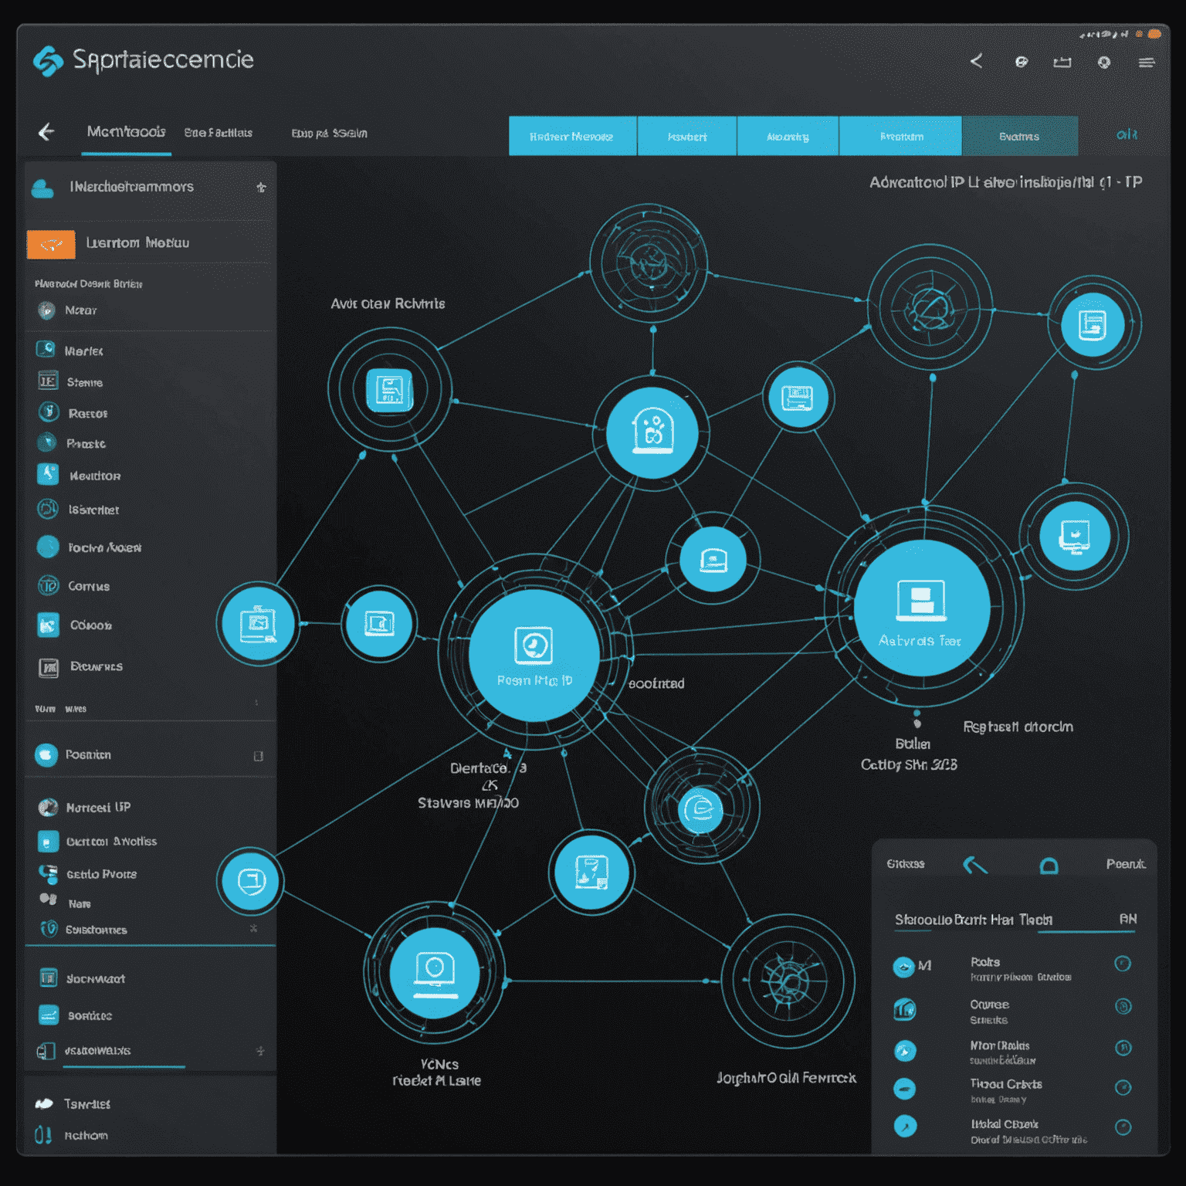Switch to the Sae Sactlials tab
The image size is (1186, 1186).
click(219, 133)
